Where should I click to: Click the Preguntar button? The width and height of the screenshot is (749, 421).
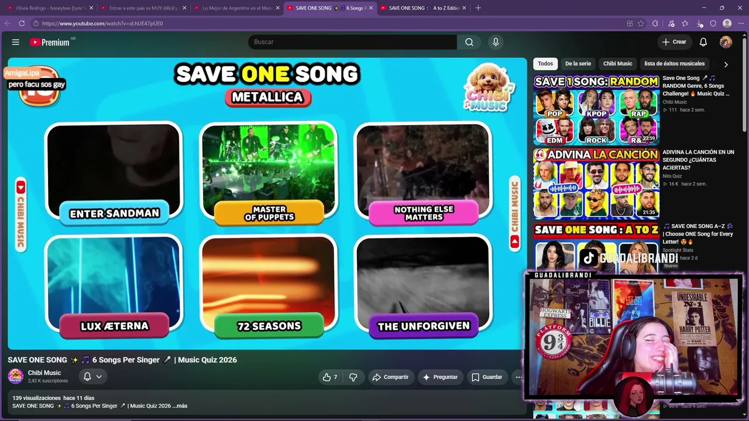(440, 377)
